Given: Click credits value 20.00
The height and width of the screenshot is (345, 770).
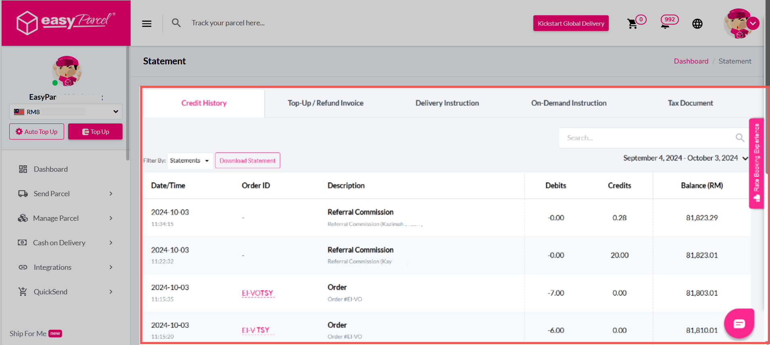Looking at the screenshot, I should [x=620, y=255].
